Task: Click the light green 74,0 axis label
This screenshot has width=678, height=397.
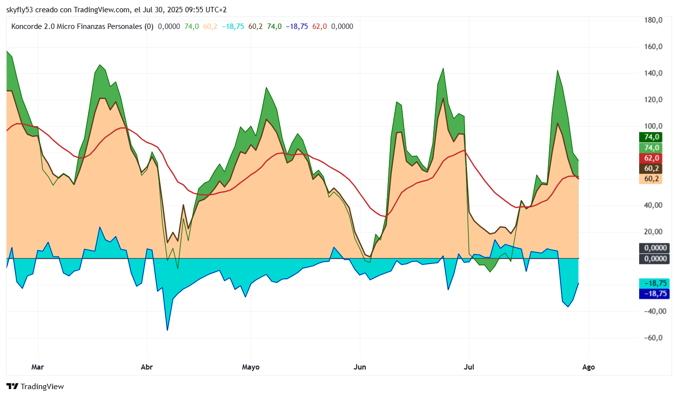Action: (x=650, y=148)
